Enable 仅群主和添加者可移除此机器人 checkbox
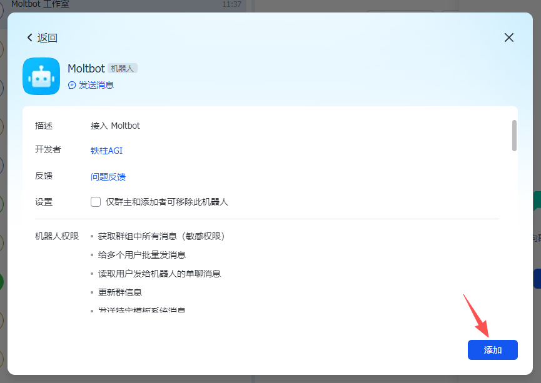The image size is (541, 383). (x=96, y=202)
